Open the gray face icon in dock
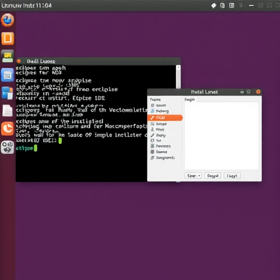Image resolution: width=280 pixels, height=280 pixels. (x=7, y=147)
